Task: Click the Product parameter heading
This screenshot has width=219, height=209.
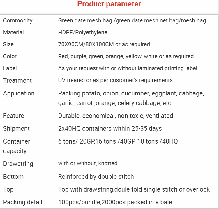Action: click(x=109, y=4)
